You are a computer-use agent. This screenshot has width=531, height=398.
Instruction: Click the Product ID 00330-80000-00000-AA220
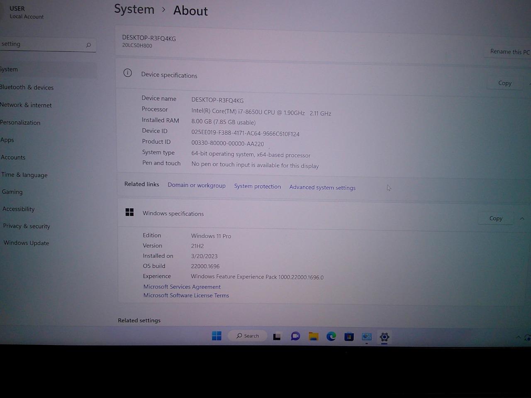(x=227, y=143)
